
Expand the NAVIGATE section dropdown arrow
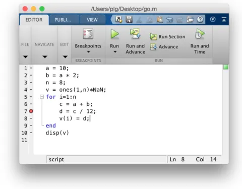coord(45,57)
